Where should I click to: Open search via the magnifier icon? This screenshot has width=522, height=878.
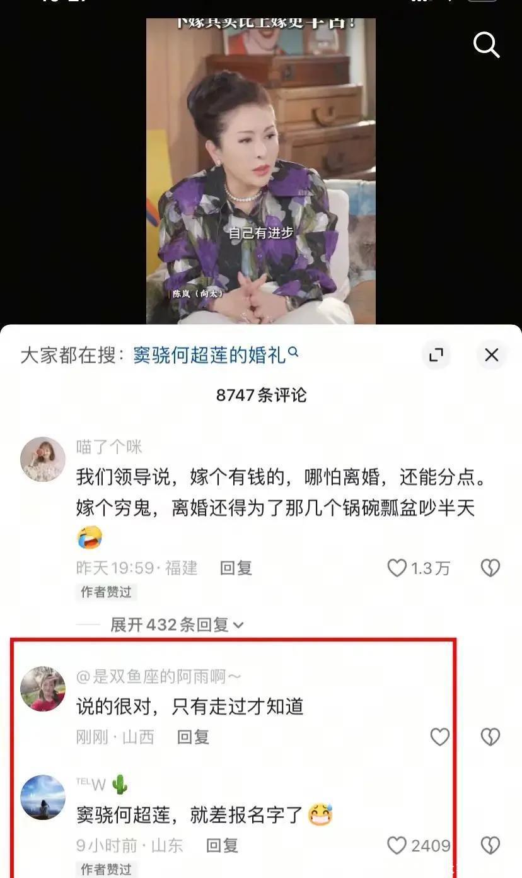point(486,45)
